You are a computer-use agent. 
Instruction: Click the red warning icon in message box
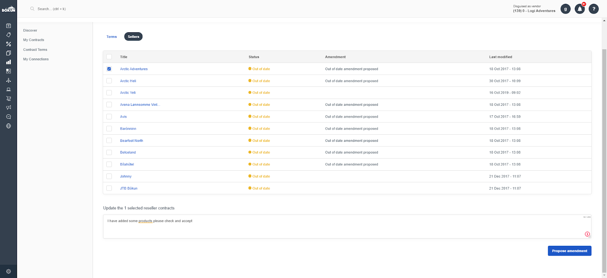click(x=587, y=234)
